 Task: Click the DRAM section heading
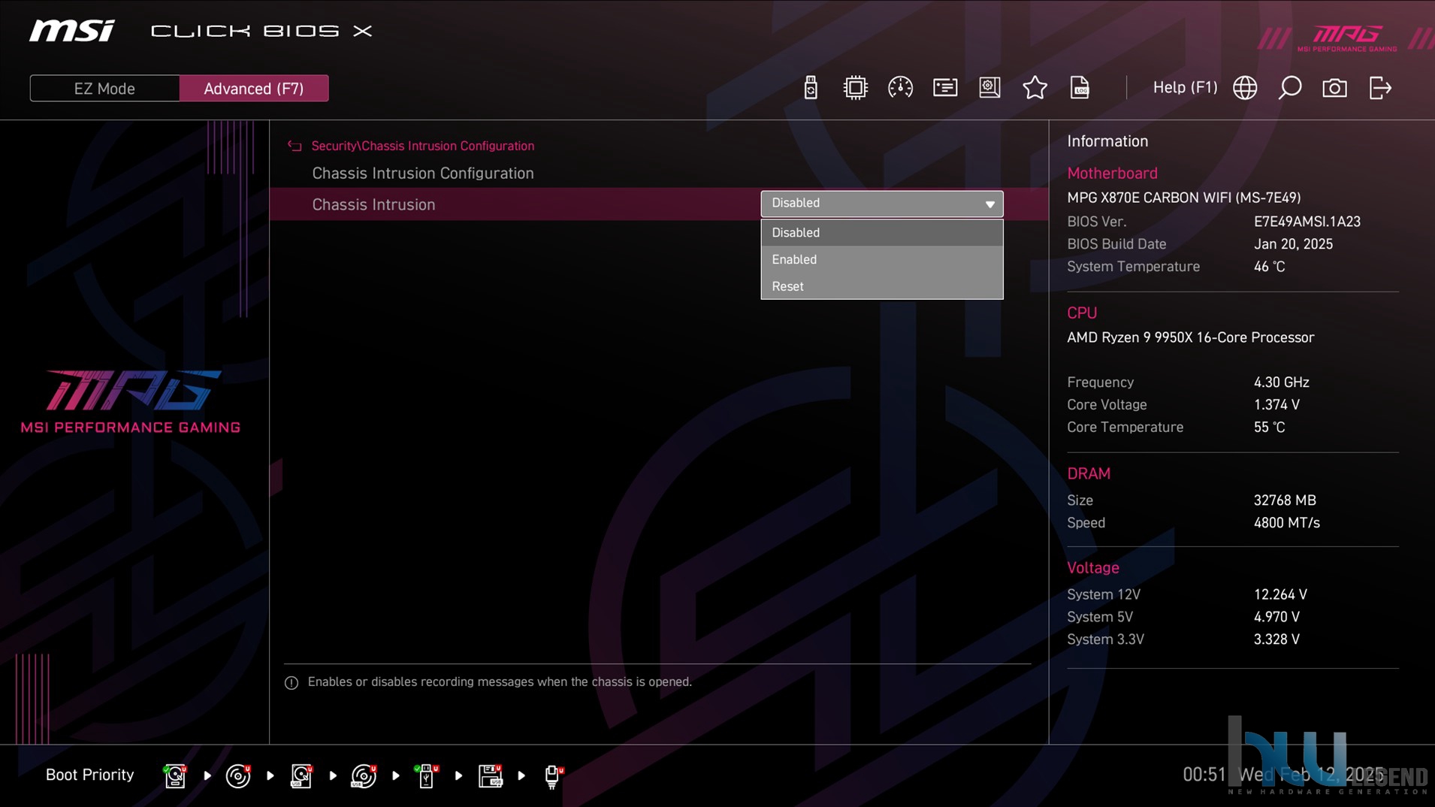[1089, 474]
